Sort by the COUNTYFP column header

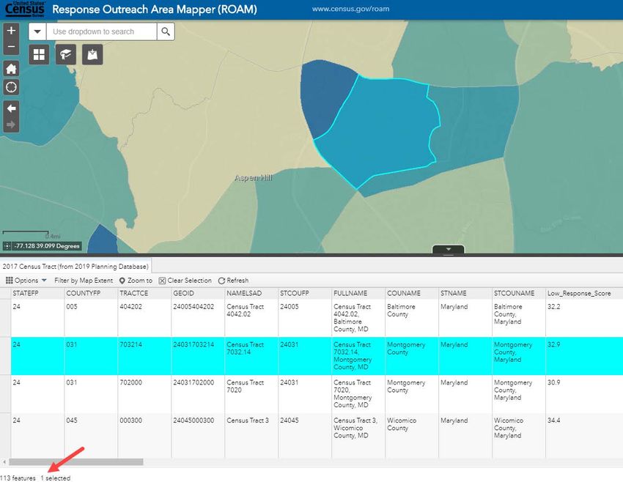pyautogui.click(x=91, y=293)
